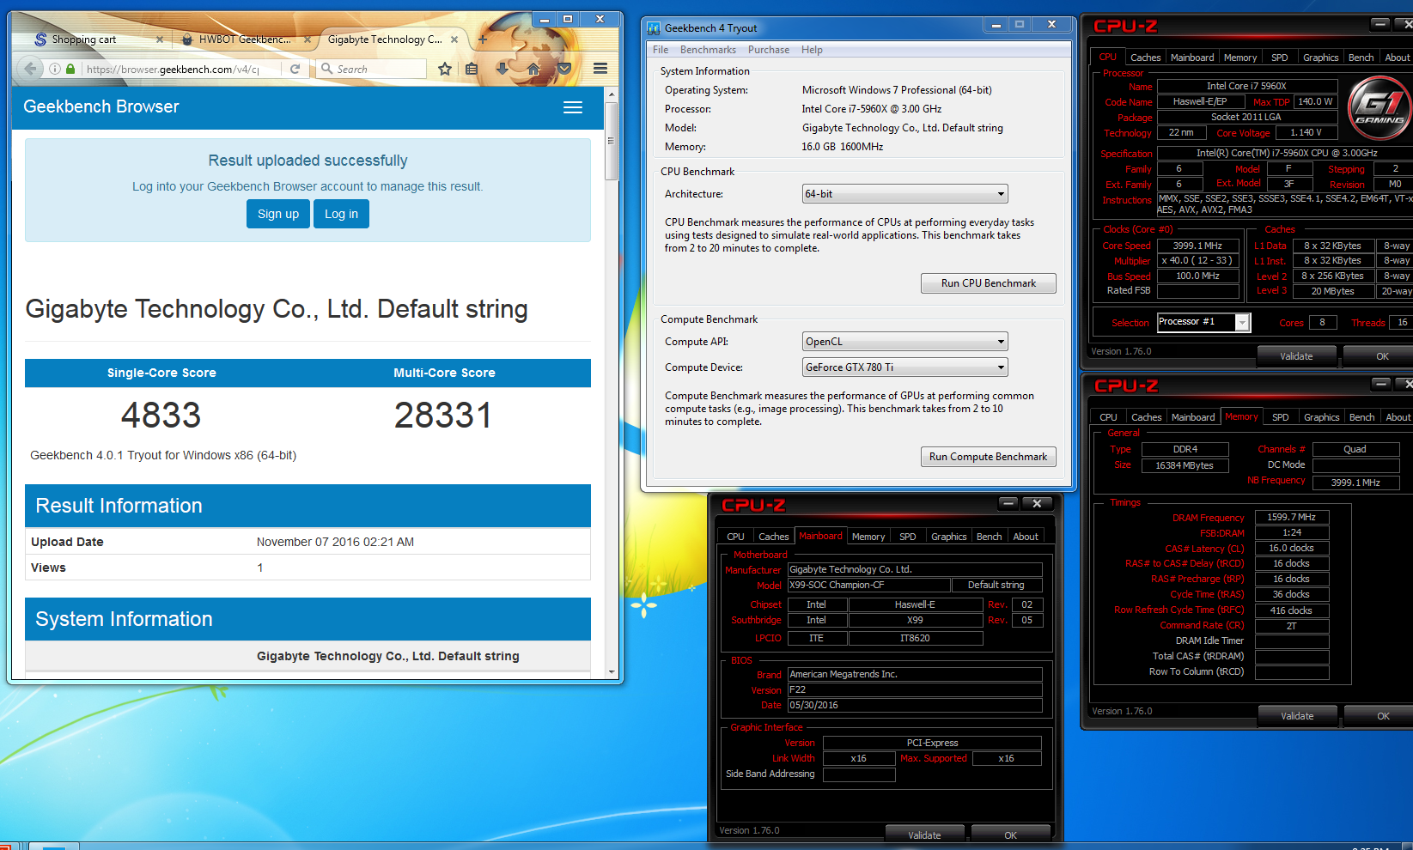1413x850 pixels.
Task: Click the upload date November 07 2016
Action: pos(335,542)
